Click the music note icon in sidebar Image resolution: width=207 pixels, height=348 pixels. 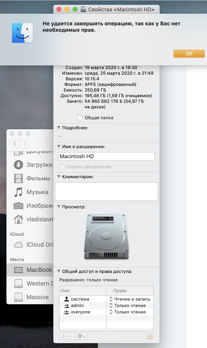click(18, 192)
